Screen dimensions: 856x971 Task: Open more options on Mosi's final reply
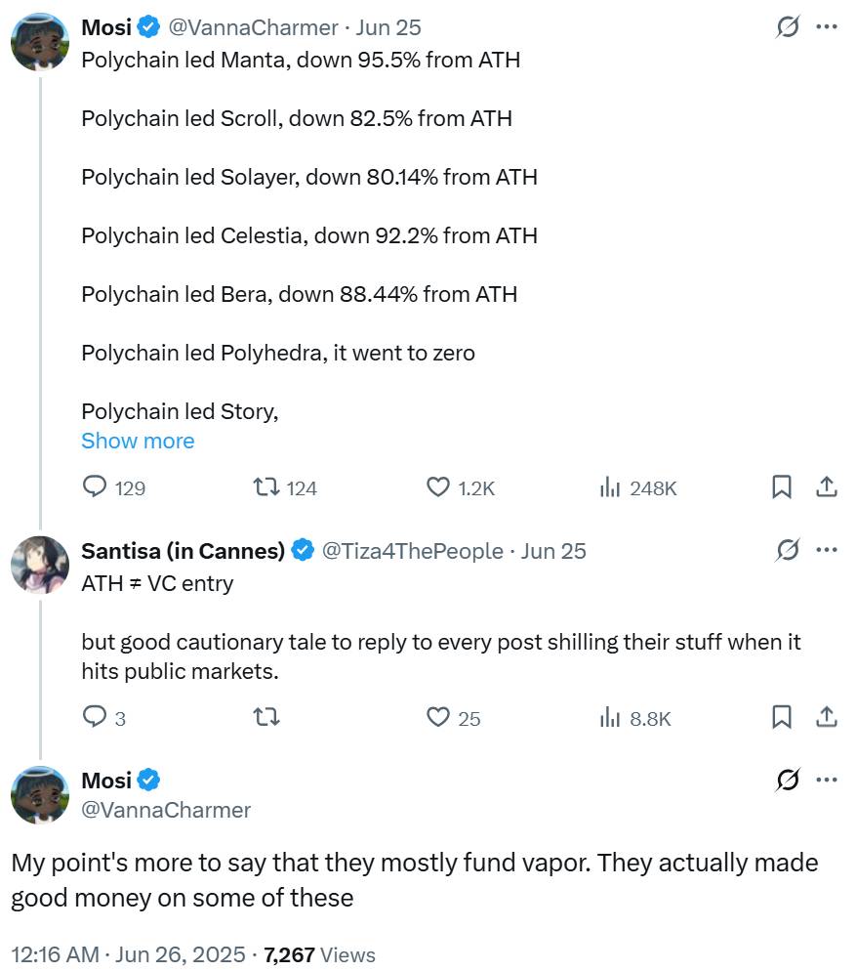(x=827, y=780)
